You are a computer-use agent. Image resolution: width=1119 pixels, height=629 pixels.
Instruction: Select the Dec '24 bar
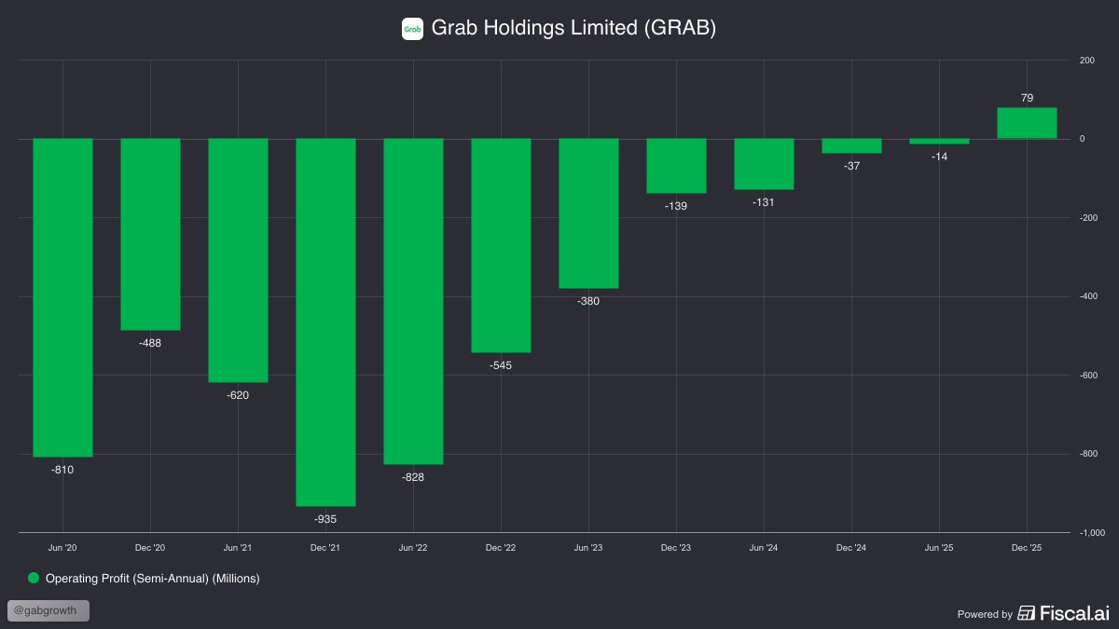851,146
